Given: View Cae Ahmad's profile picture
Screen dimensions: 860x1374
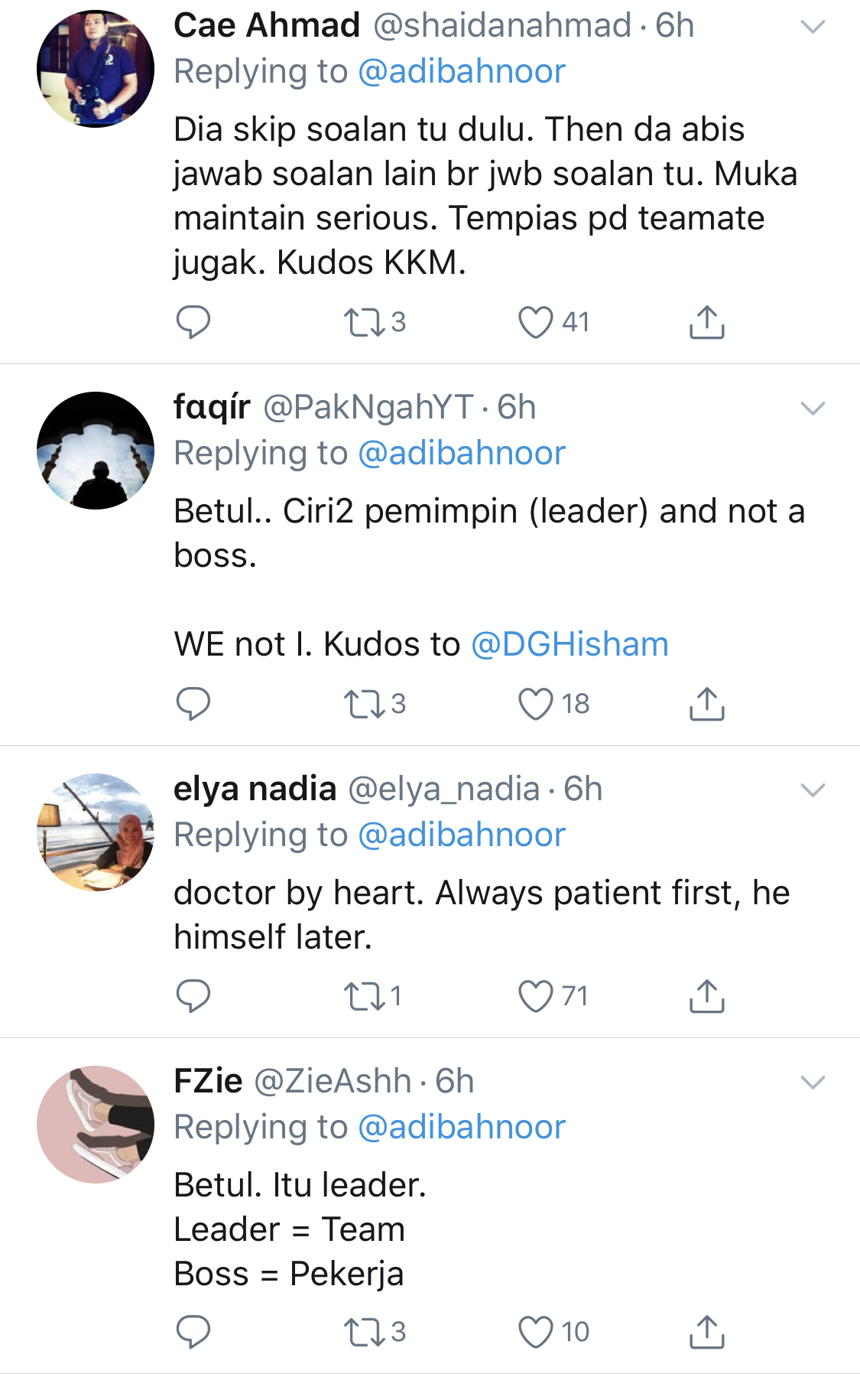Looking at the screenshot, I should [96, 69].
